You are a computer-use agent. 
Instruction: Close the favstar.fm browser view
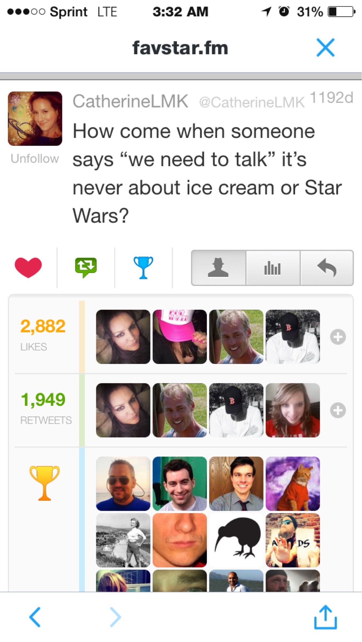click(x=325, y=48)
